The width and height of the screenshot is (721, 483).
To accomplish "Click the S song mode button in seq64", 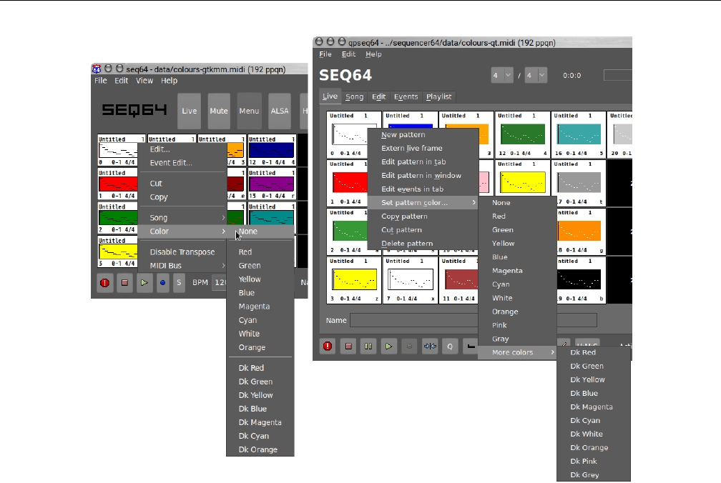I will [x=179, y=283].
